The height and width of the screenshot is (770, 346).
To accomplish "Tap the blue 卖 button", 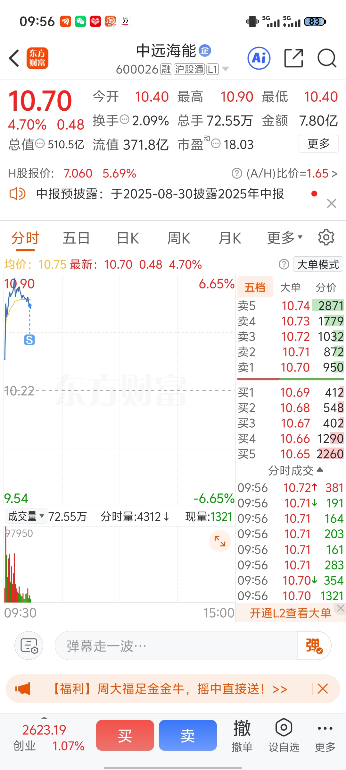I will point(188,735).
